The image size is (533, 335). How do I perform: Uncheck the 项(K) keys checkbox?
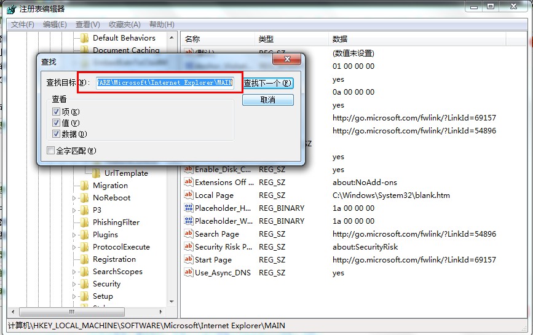pyautogui.click(x=56, y=111)
